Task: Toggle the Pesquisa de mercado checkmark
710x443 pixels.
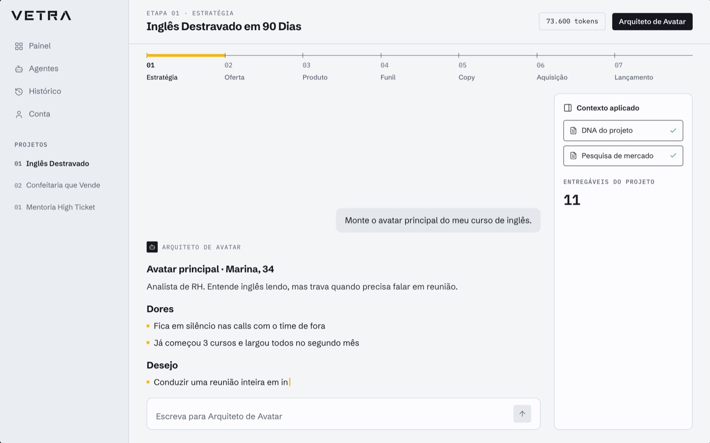Action: tap(673, 156)
